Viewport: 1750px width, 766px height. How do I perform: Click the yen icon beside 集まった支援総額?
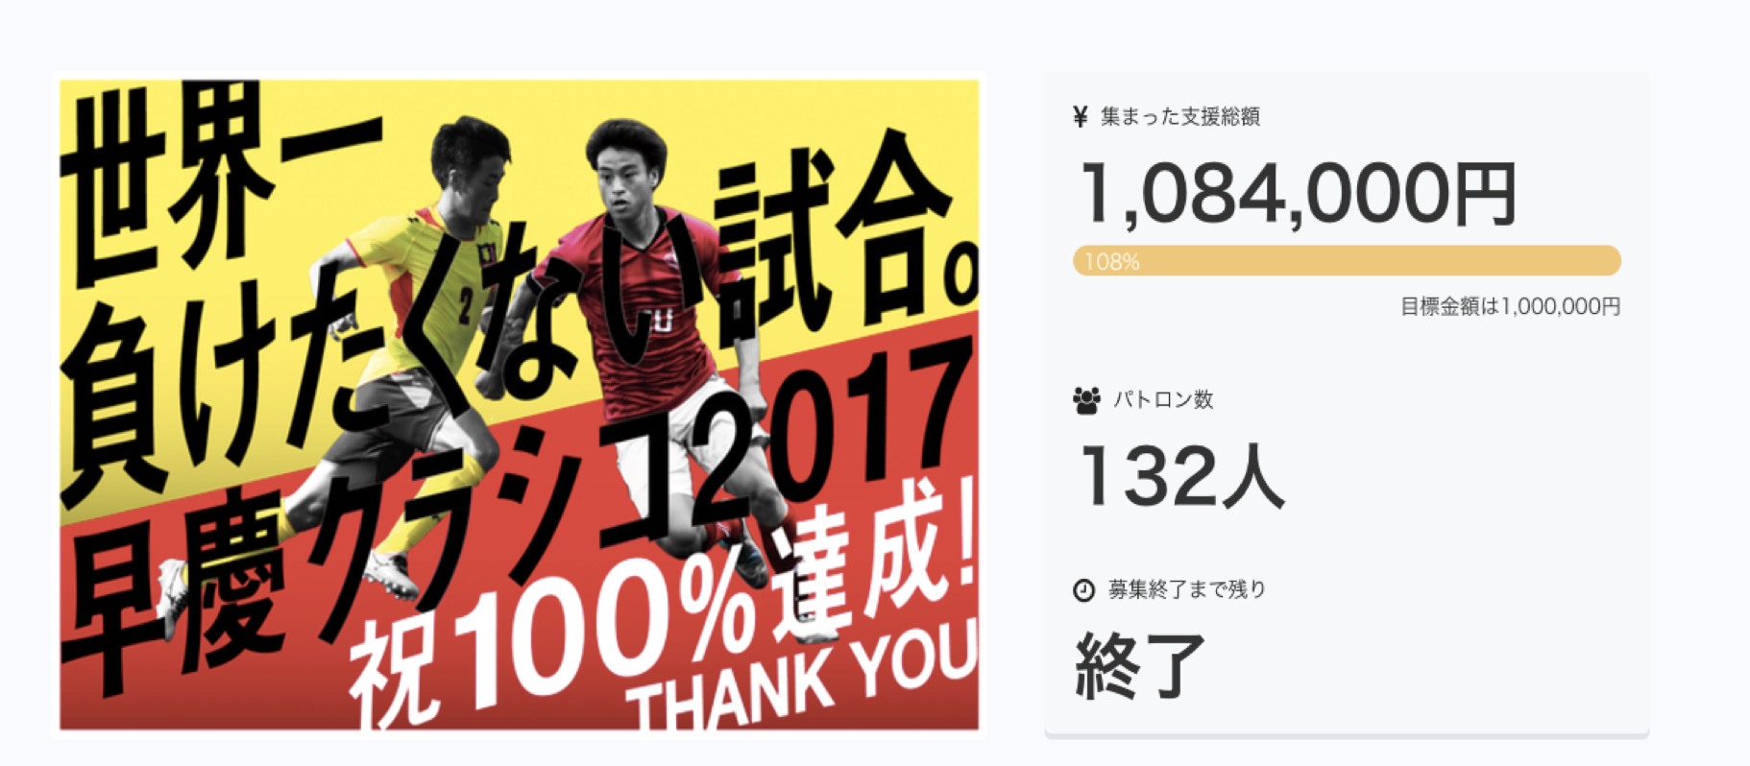(x=1081, y=117)
